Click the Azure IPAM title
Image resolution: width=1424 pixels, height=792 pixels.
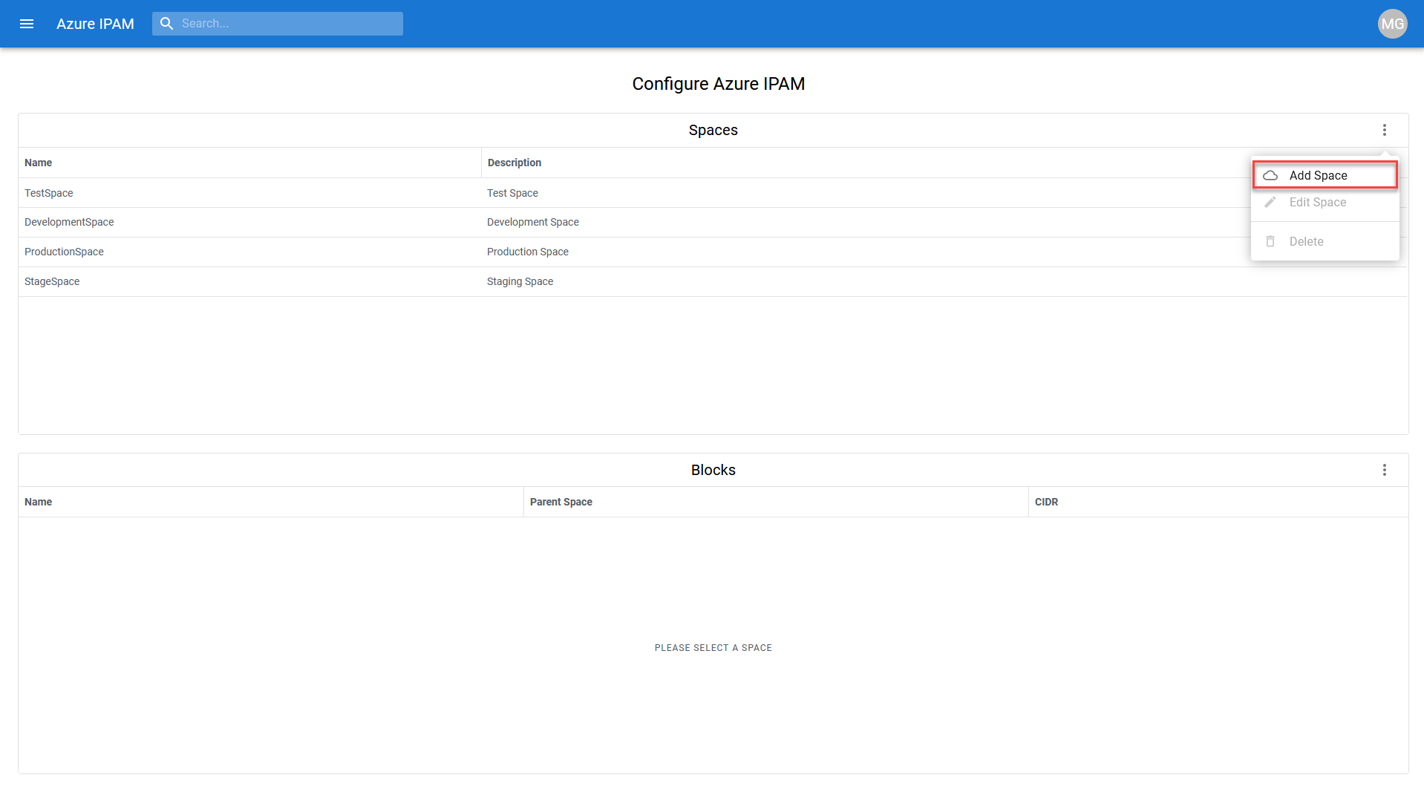pyautogui.click(x=95, y=24)
